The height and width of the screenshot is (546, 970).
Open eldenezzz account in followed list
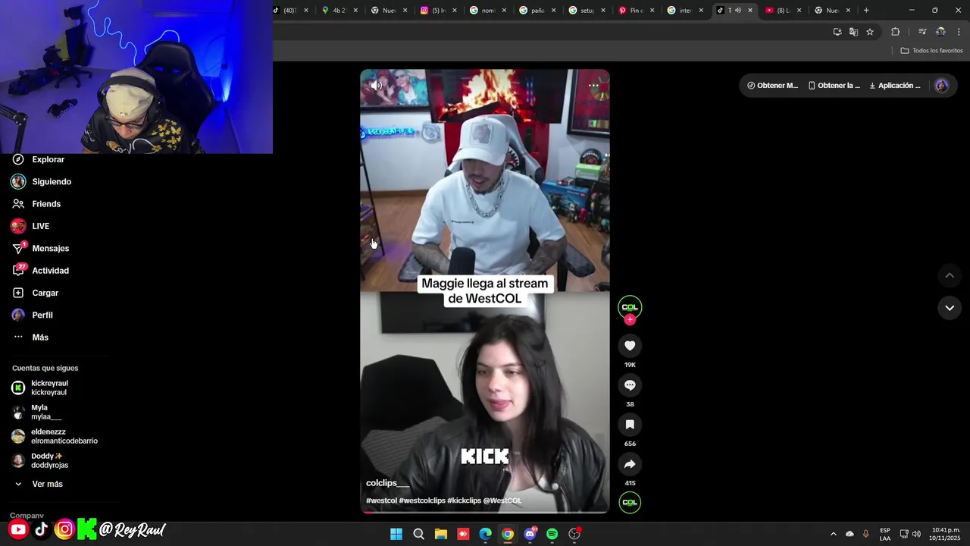point(55,436)
